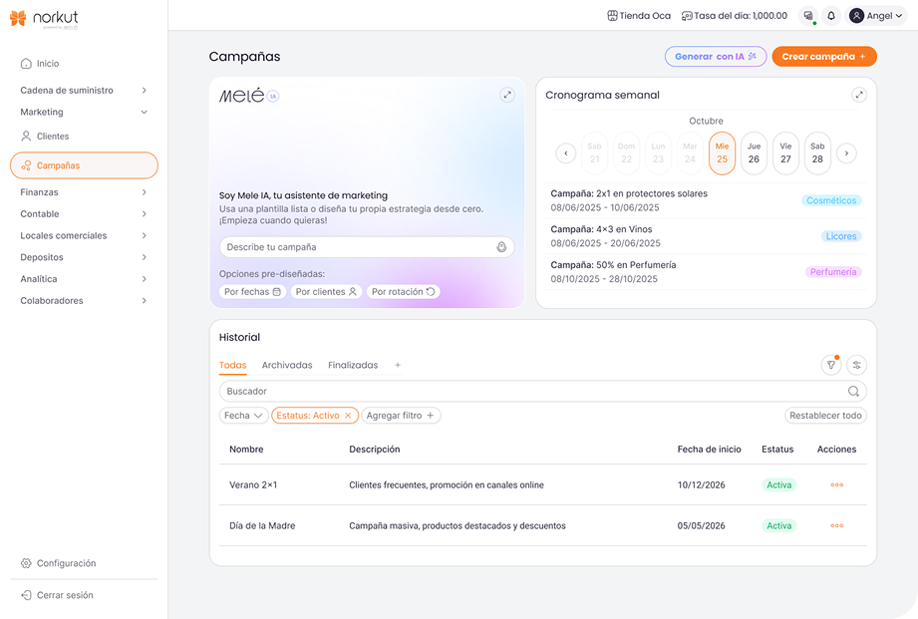
Task: Open the Fecha filter dropdown
Action: pyautogui.click(x=243, y=416)
